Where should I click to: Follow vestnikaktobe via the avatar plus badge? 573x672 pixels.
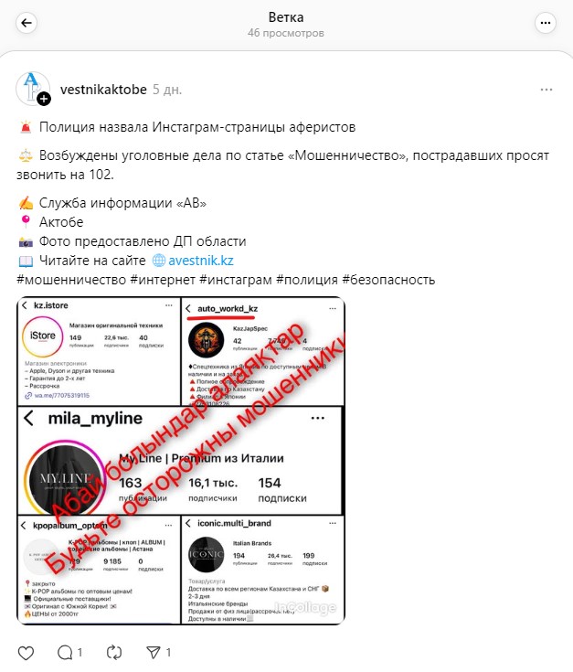click(x=44, y=99)
